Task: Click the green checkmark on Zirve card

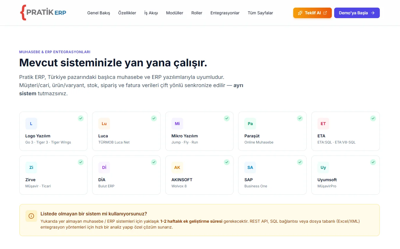Action: 81,162
